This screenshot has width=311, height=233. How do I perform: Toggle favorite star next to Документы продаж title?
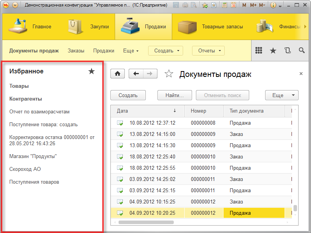[169, 73]
